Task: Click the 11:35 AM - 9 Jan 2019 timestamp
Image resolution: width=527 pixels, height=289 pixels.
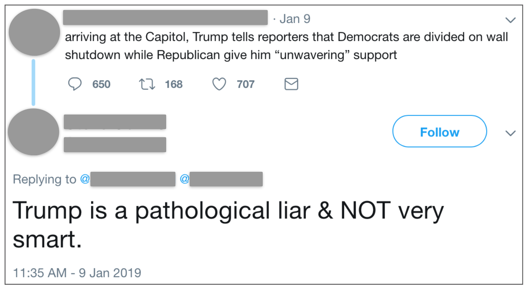Action: tap(77, 273)
